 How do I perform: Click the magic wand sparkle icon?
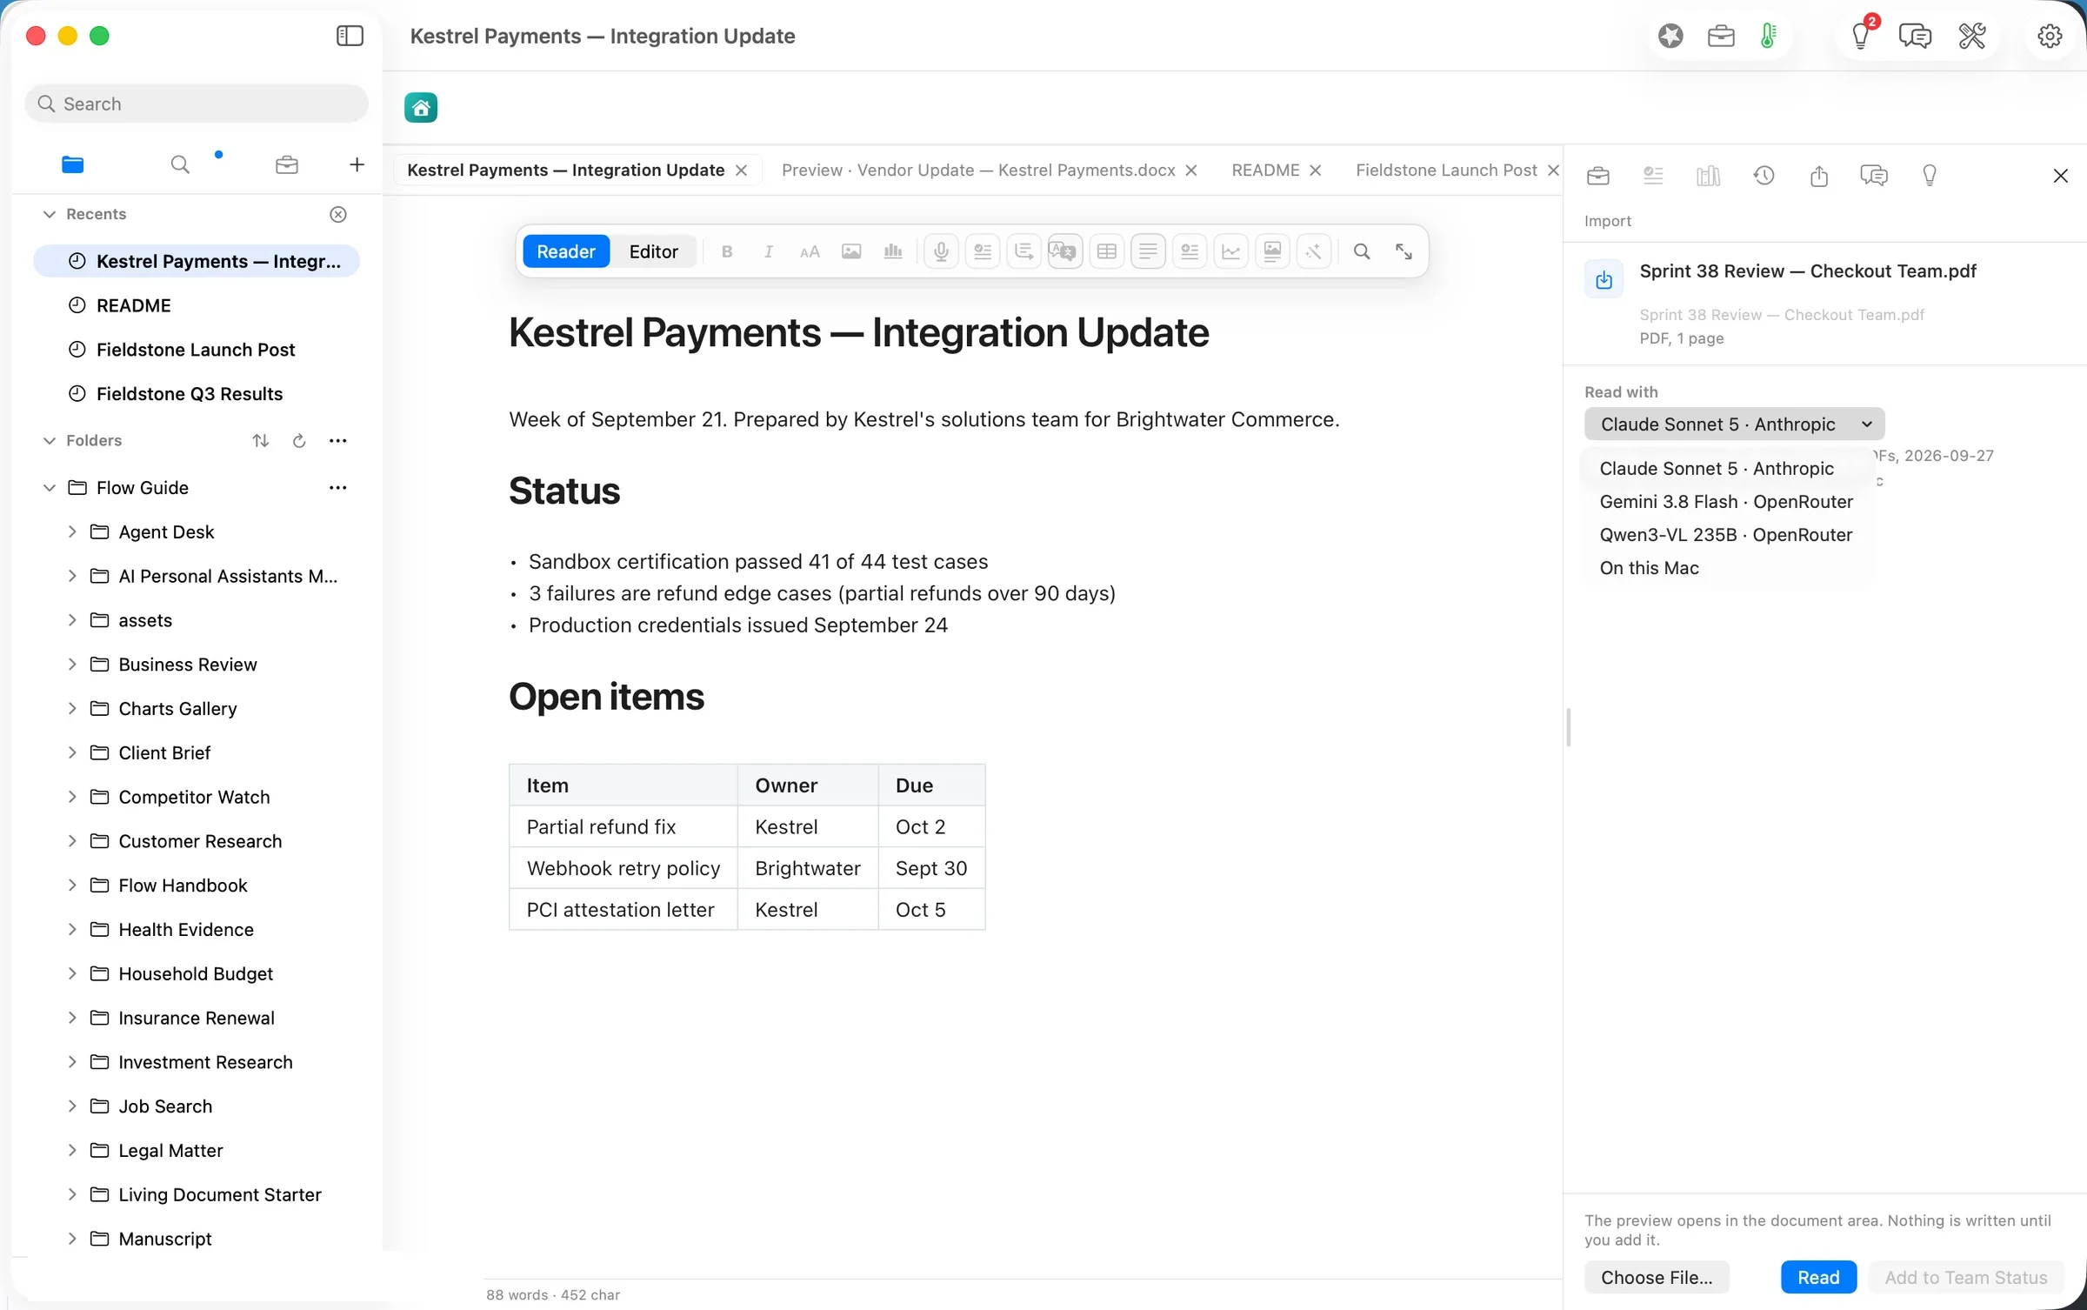click(1314, 251)
